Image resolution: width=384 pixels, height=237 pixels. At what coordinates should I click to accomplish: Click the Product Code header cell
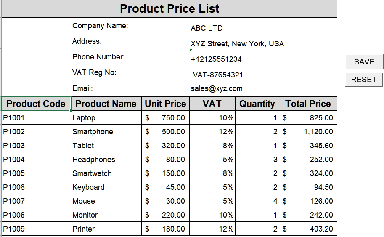(36, 104)
